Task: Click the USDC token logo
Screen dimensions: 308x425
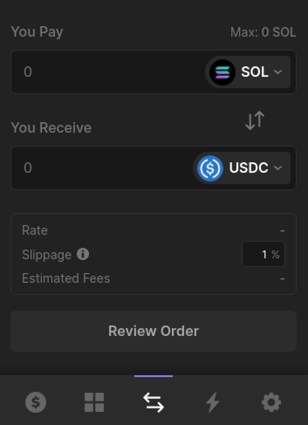Action: coord(210,168)
